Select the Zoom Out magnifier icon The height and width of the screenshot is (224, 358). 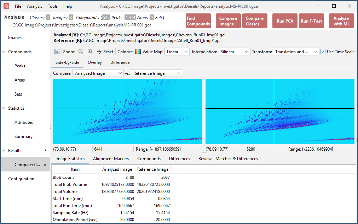[x=80, y=52]
